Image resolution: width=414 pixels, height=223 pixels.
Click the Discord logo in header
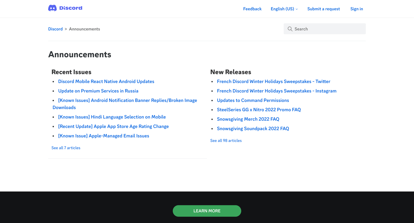[65, 8]
